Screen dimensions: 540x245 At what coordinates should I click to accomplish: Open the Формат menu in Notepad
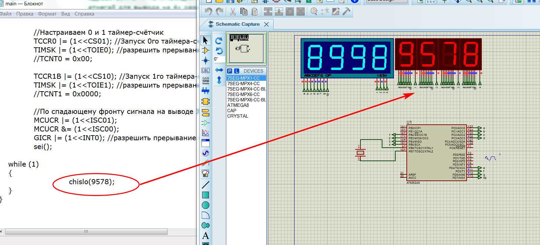coord(47,14)
